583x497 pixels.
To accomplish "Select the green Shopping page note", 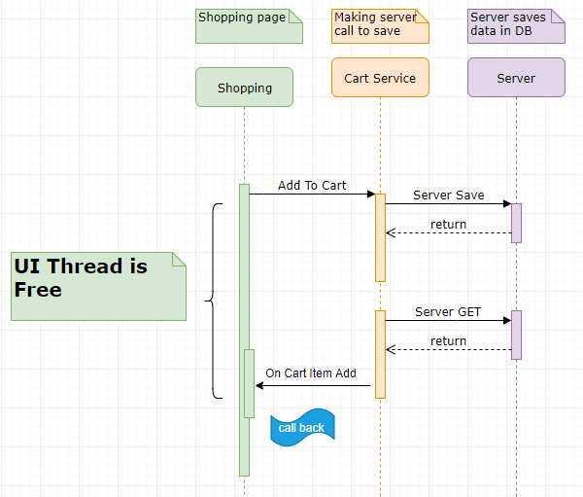I will click(249, 26).
